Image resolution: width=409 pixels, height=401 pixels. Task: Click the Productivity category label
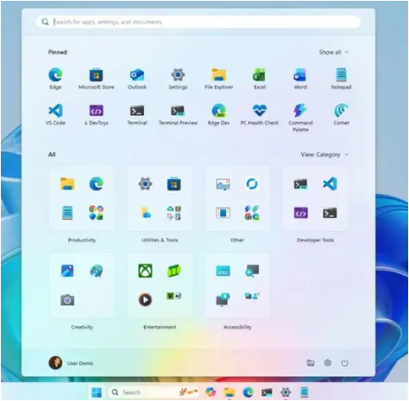click(82, 240)
